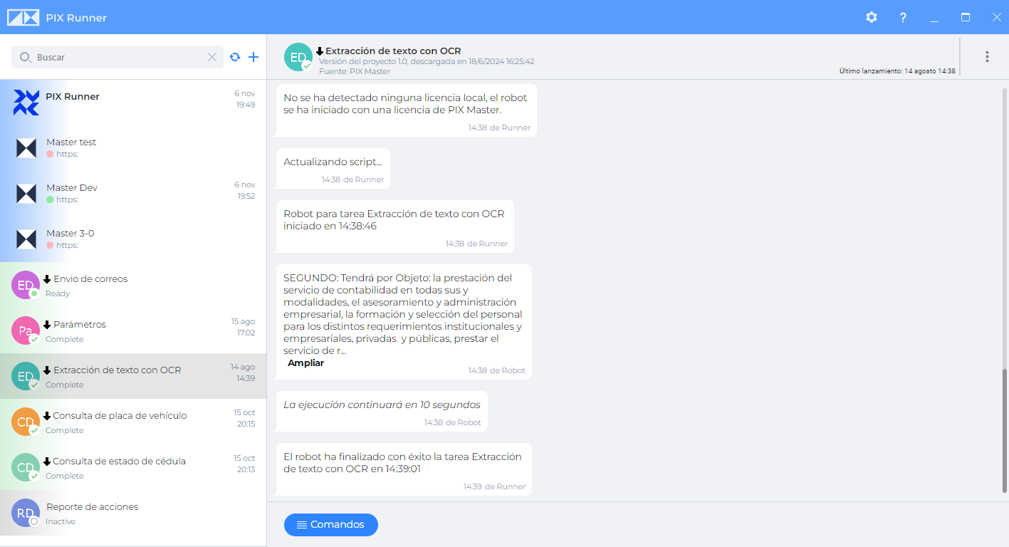
Task: Click the 'Fuente: PIX Master' header text
Action: tap(355, 71)
